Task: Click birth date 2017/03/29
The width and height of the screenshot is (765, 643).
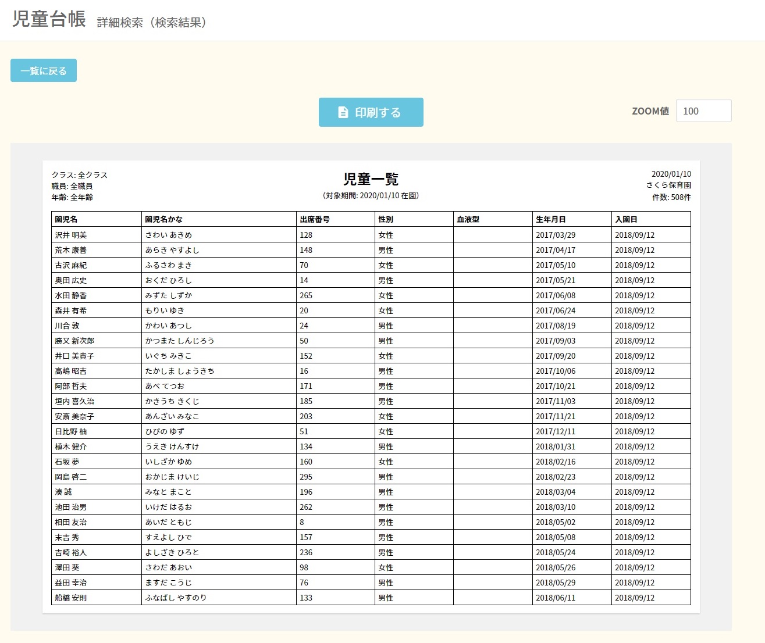Action: [x=556, y=235]
